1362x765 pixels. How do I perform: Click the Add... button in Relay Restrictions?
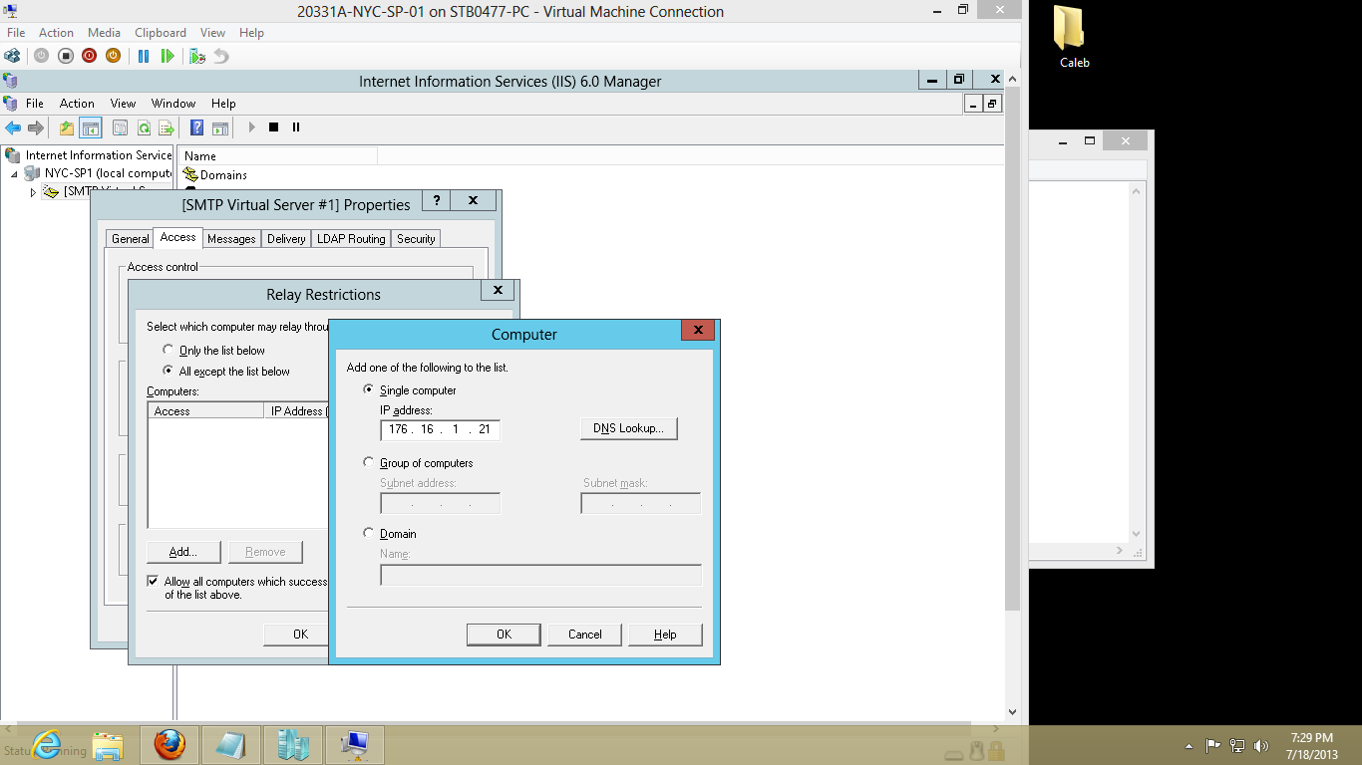point(183,552)
